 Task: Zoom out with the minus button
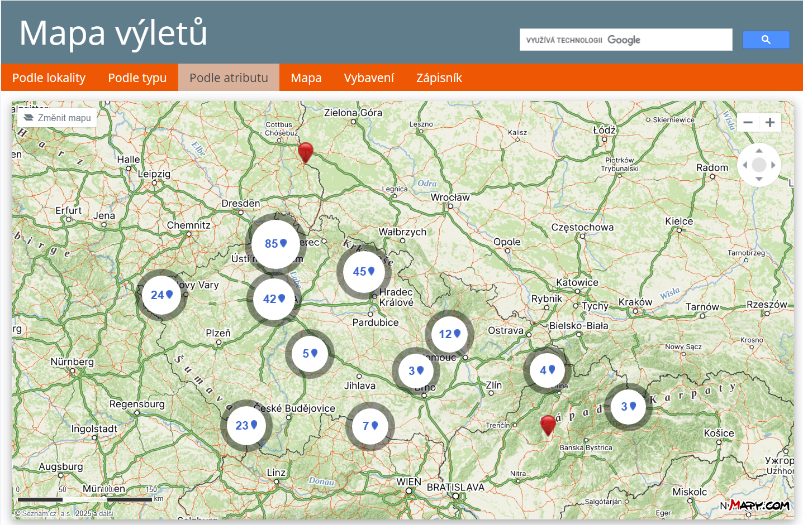[748, 122]
